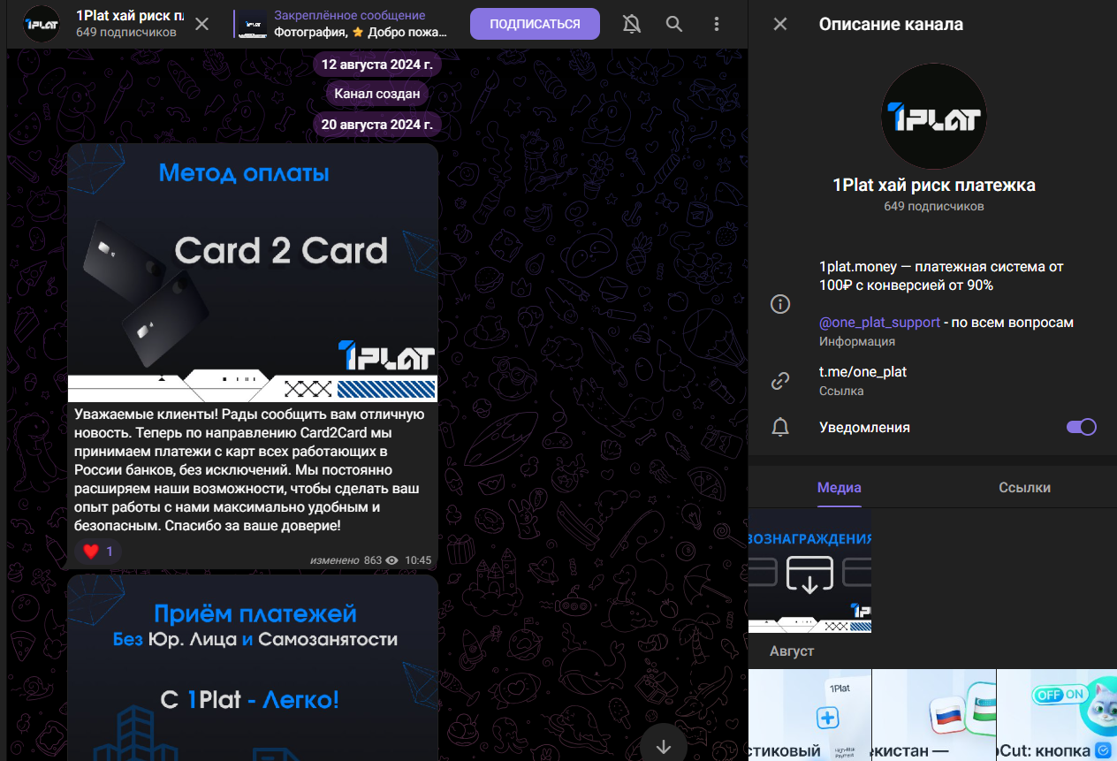
Task: Toggle the Уведомления notifications switch
Action: (1082, 427)
